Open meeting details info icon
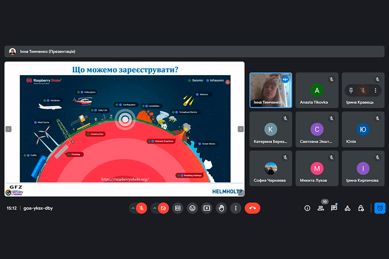The image size is (389, 259). [x=307, y=208]
